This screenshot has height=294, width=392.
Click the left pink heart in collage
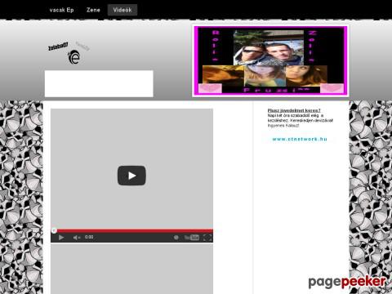(210, 88)
